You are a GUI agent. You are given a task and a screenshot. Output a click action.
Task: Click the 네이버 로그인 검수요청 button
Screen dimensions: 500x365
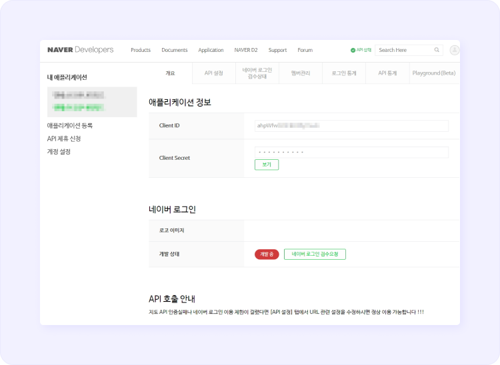click(x=315, y=254)
